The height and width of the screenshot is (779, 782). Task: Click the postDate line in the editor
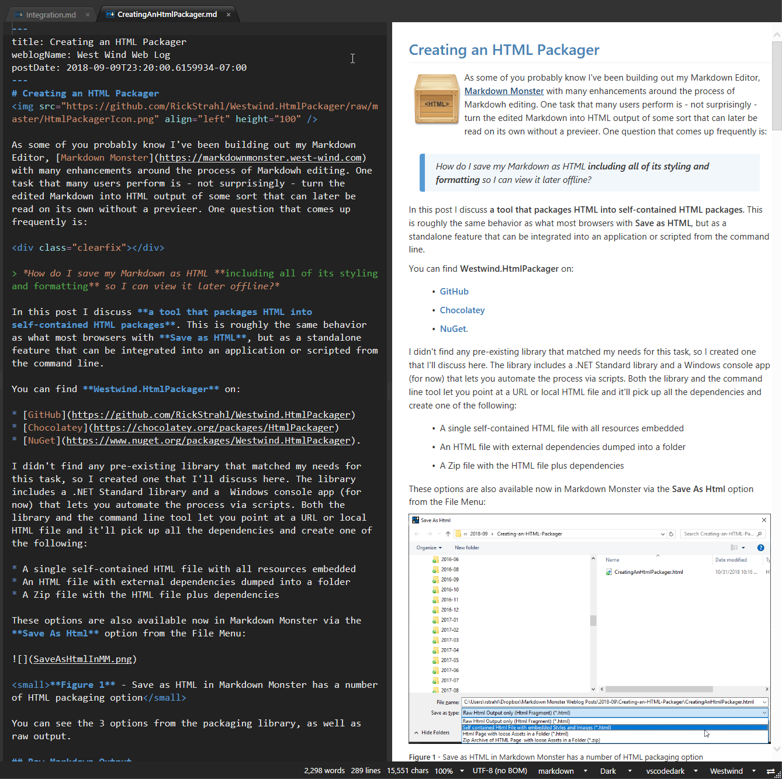(129, 68)
